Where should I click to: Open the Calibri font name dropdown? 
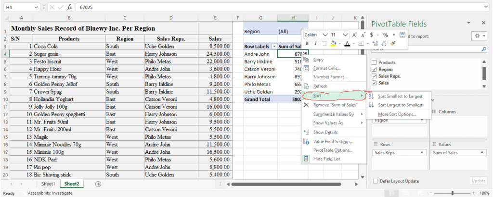(x=325, y=35)
